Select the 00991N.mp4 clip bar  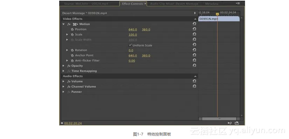tap(219, 19)
